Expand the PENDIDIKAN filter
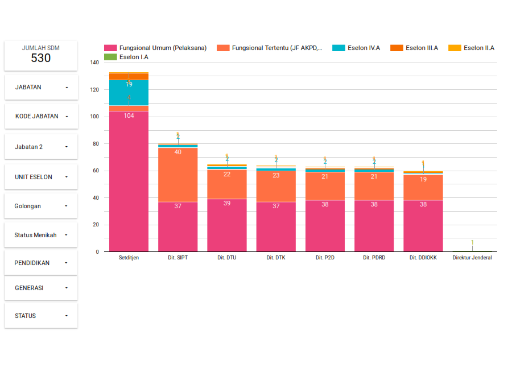The image size is (512, 384). 40,262
